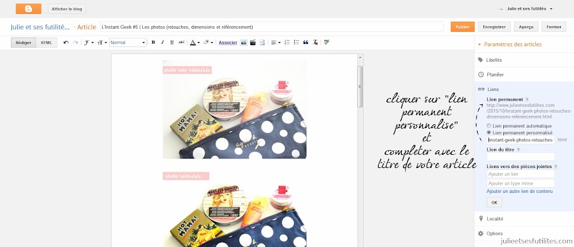
Task: Redo the last edit
Action: (75, 43)
